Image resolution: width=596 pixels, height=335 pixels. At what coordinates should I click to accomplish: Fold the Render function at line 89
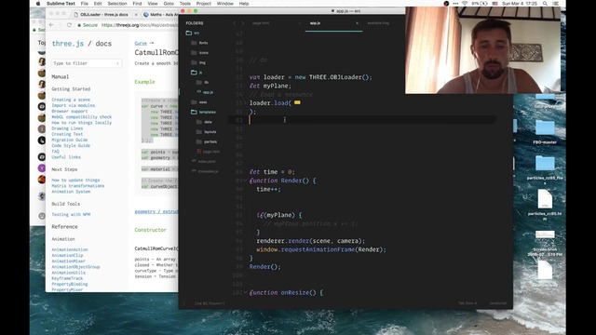tap(246, 181)
